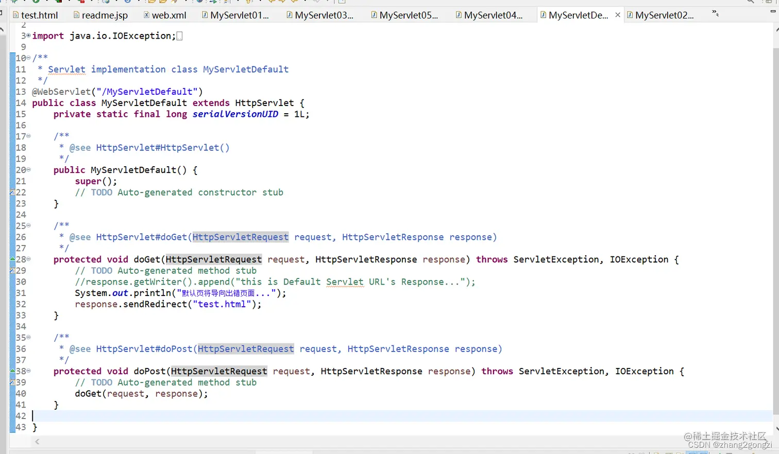
Task: Close the MyServletDe... editor tab
Action: click(618, 15)
